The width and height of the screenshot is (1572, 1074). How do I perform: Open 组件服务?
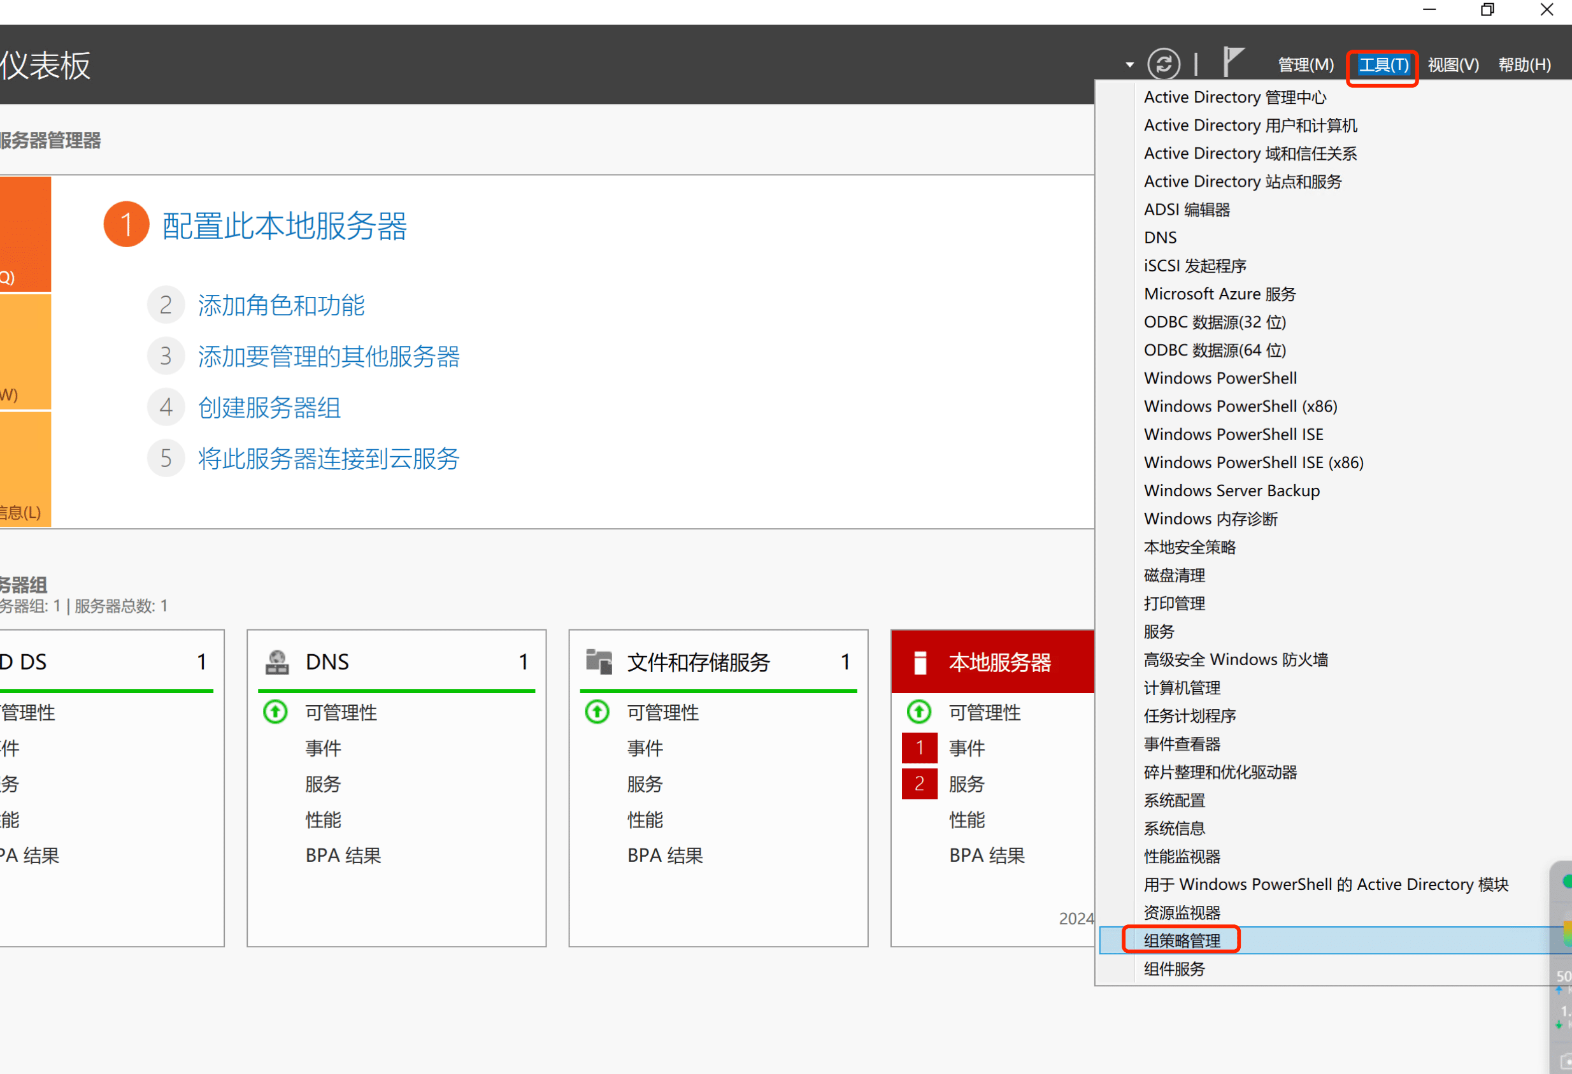1175,968
